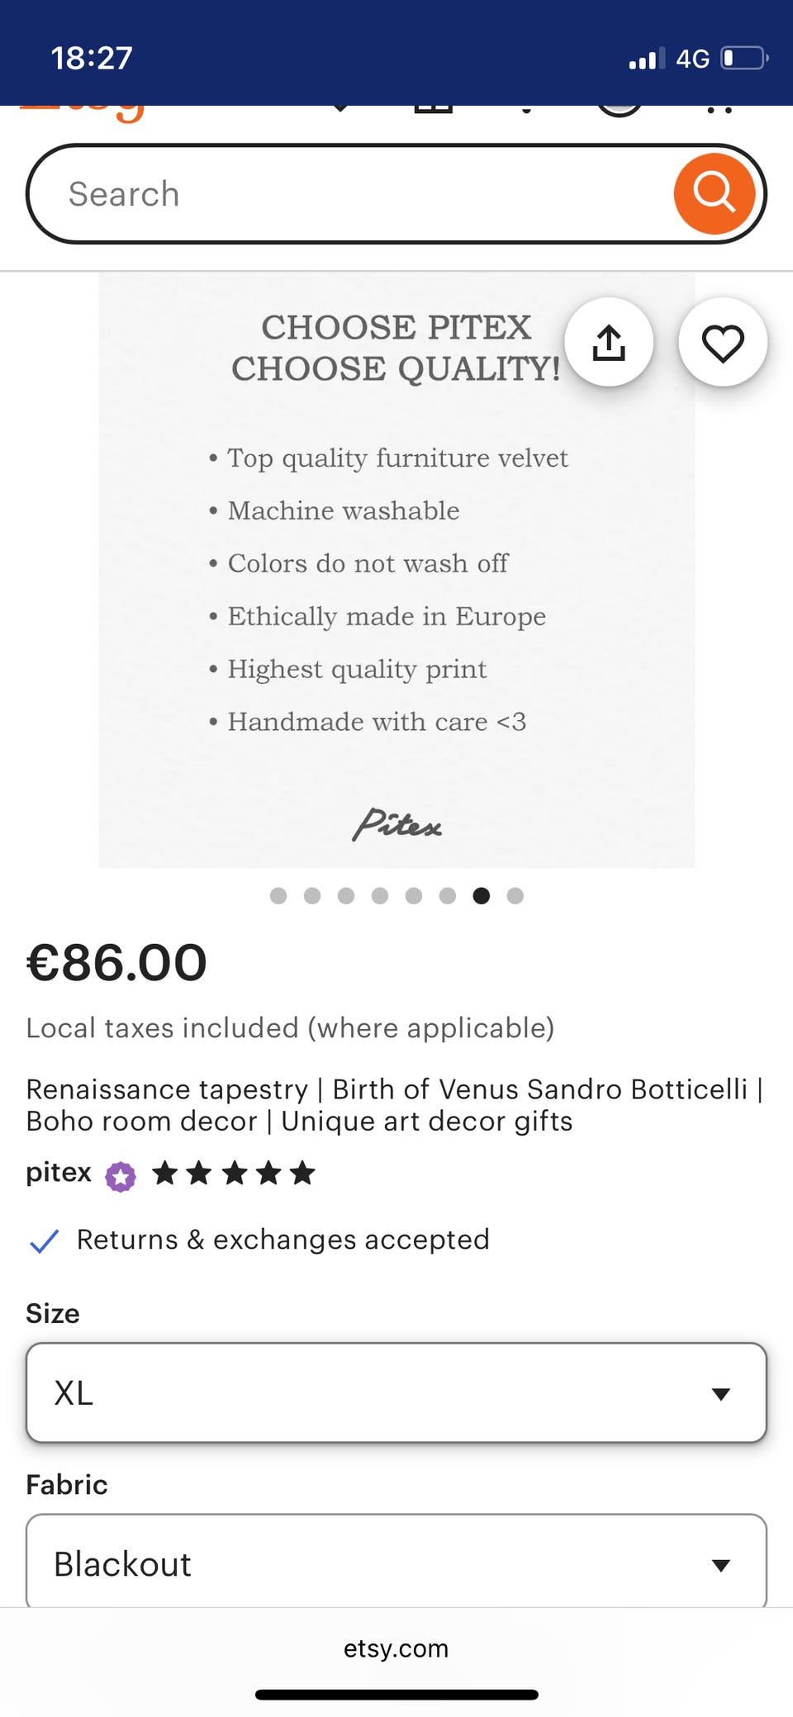
Task: Open reviews via five-star rating
Action: pos(235,1173)
